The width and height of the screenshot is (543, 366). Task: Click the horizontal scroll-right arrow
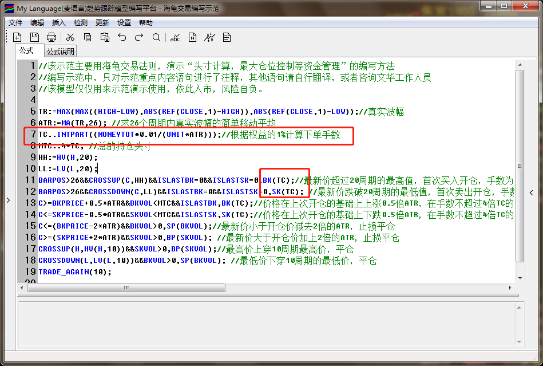[x=510, y=288]
